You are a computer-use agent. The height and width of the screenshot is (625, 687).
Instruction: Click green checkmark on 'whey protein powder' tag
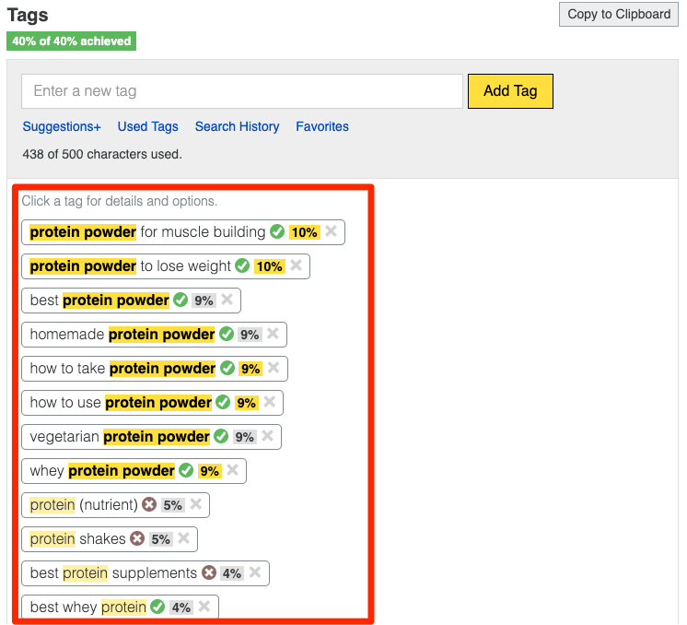[186, 471]
